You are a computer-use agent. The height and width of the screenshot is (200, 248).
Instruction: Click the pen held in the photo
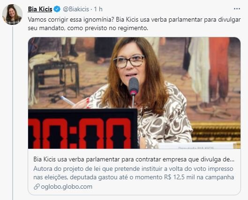point(68,101)
